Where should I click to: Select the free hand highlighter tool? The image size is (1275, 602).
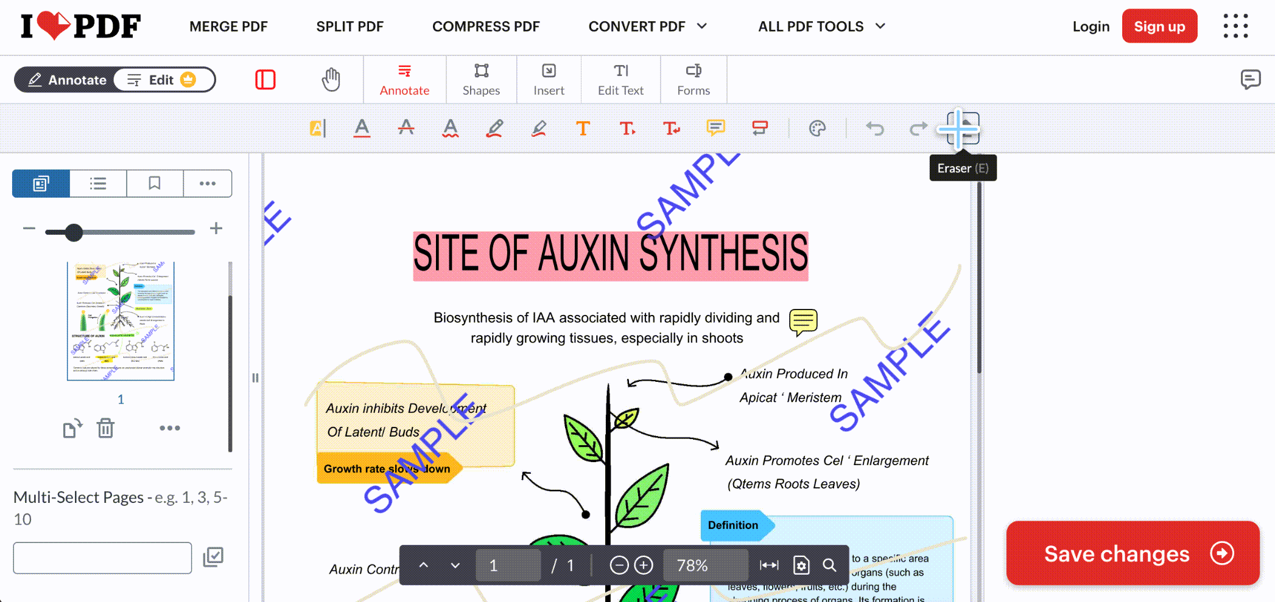pyautogui.click(x=539, y=128)
